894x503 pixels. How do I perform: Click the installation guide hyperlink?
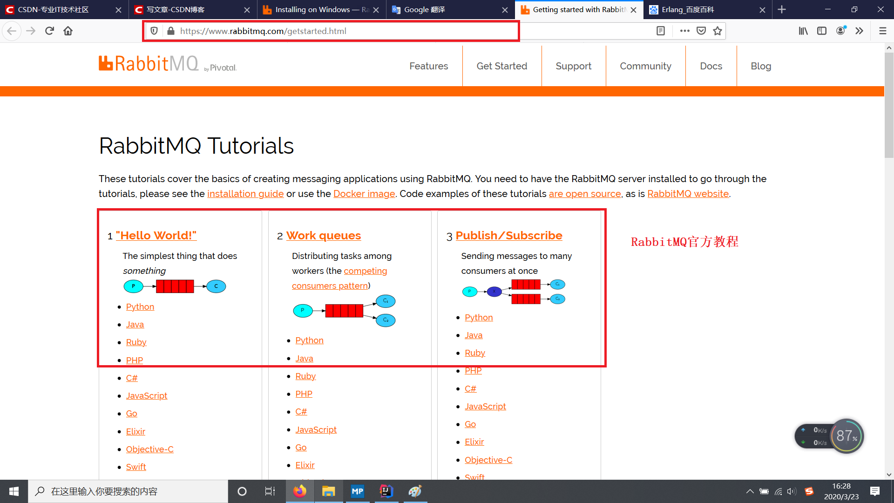click(x=245, y=194)
